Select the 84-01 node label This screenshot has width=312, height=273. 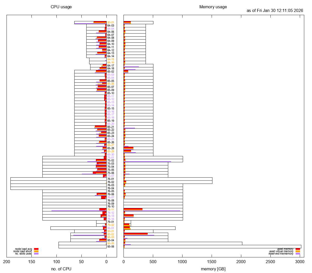click(110, 228)
